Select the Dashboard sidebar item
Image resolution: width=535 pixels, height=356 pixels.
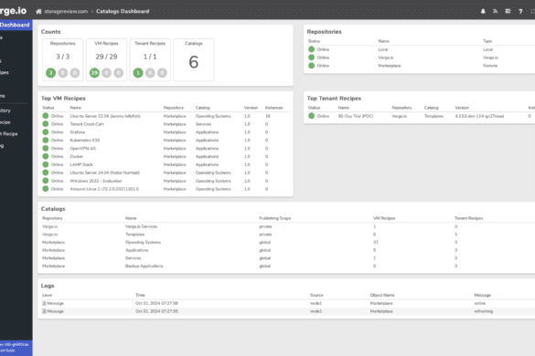click(x=16, y=25)
